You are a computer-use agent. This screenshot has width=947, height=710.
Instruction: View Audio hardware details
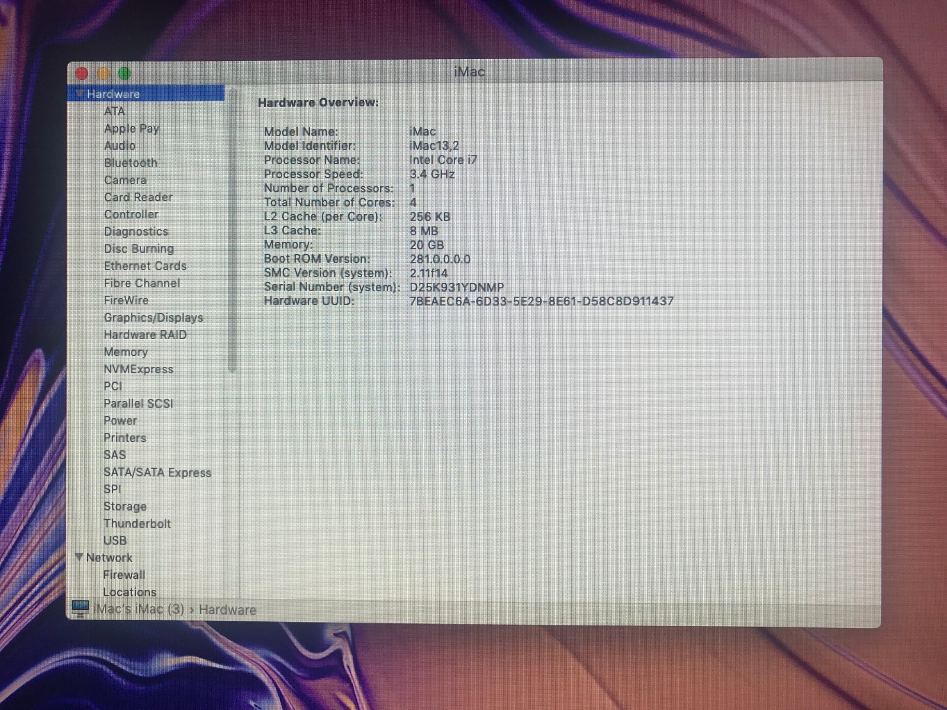pos(120,146)
